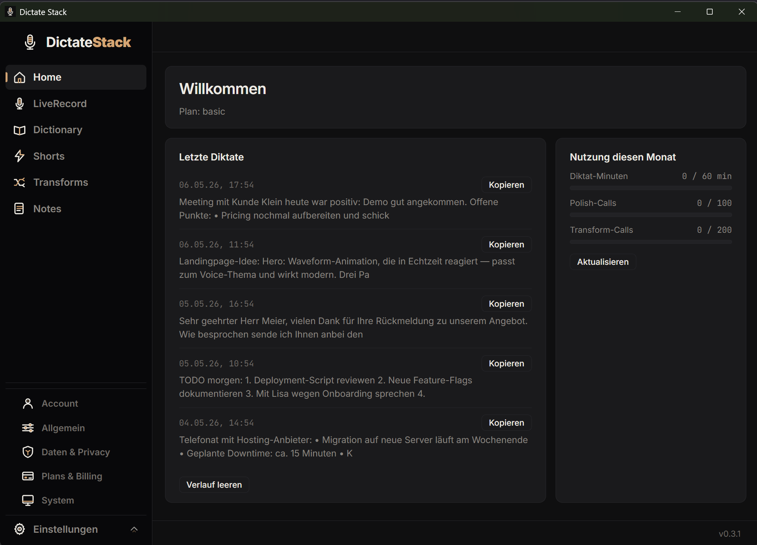Image resolution: width=757 pixels, height=545 pixels.
Task: Click the Plans & Billing card icon
Action: click(x=28, y=476)
